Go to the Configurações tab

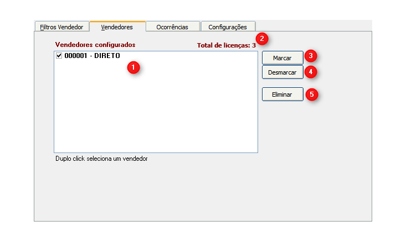(228, 27)
